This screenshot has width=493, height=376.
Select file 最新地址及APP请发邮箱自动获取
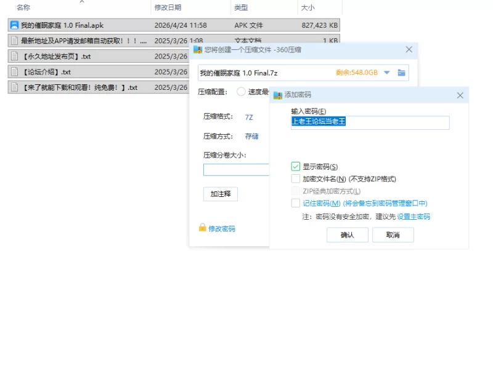98,41
